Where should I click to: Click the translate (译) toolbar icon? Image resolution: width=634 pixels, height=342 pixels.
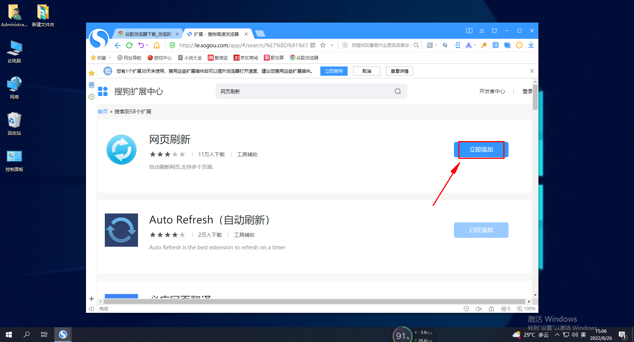point(496,45)
